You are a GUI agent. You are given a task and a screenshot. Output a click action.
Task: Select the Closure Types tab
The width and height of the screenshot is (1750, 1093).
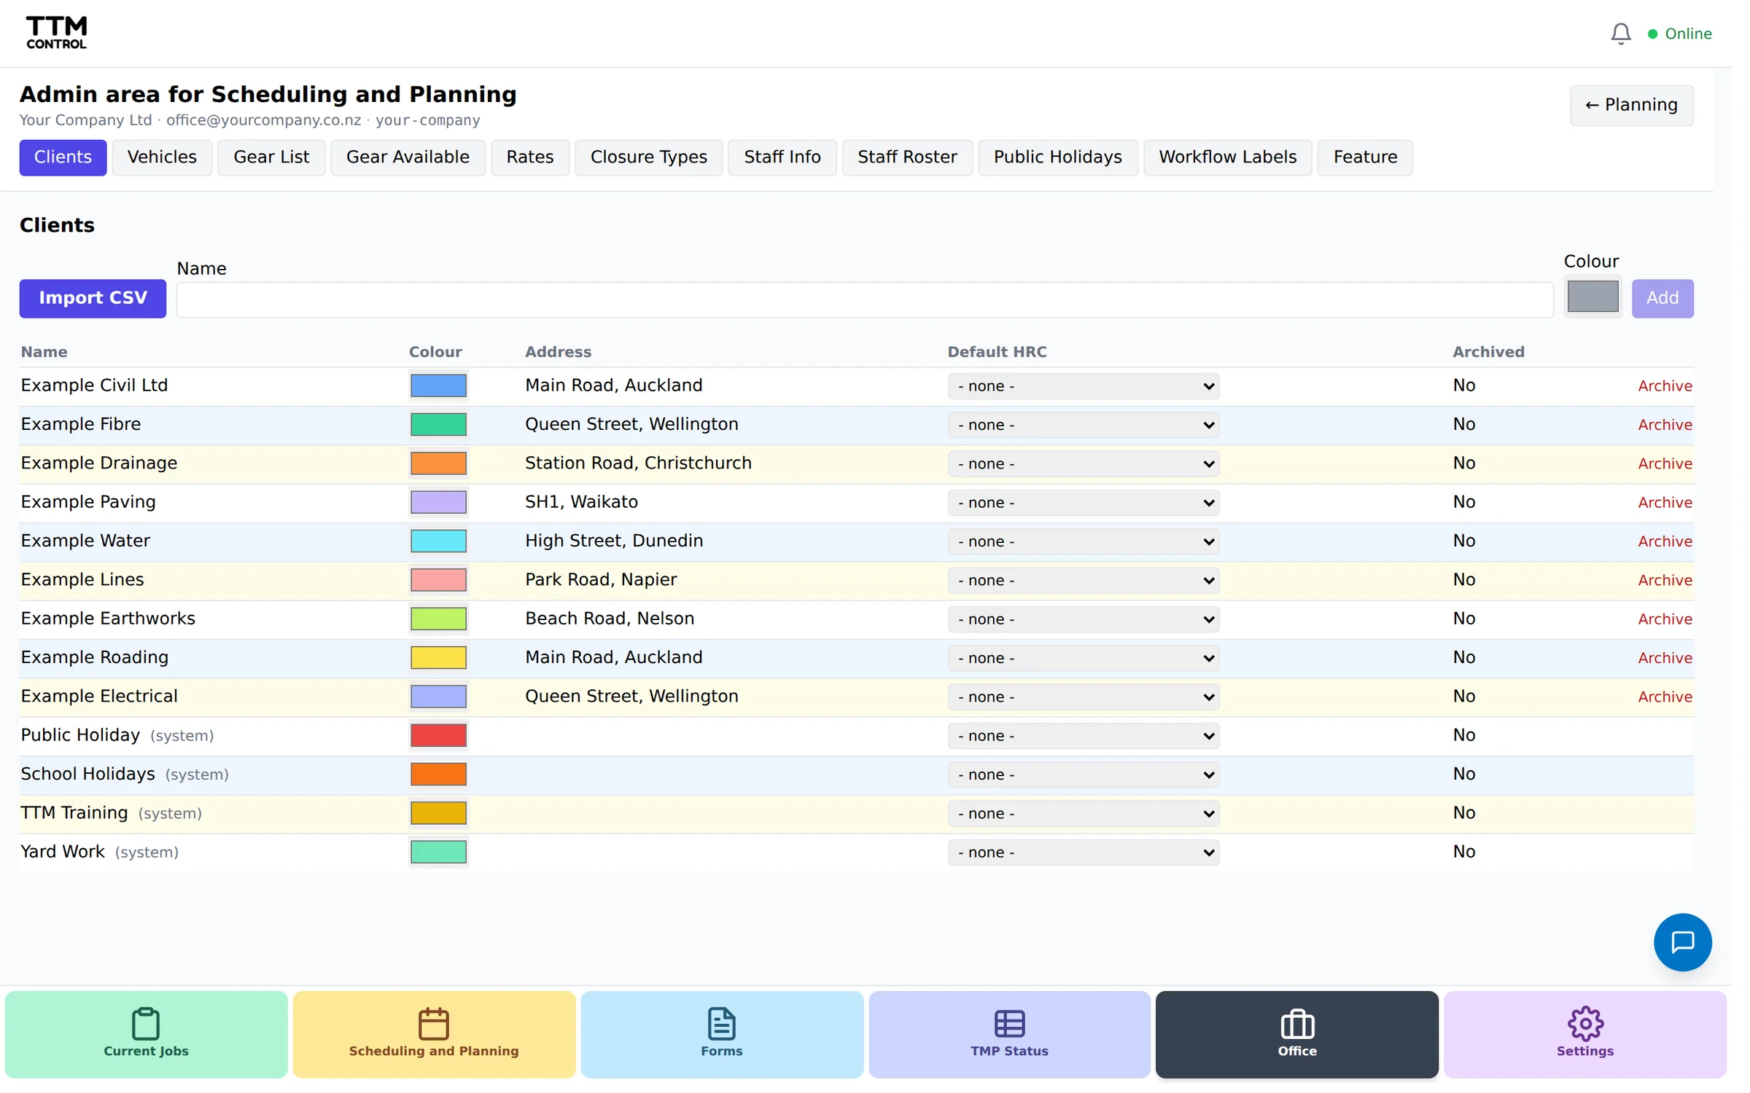(x=648, y=157)
